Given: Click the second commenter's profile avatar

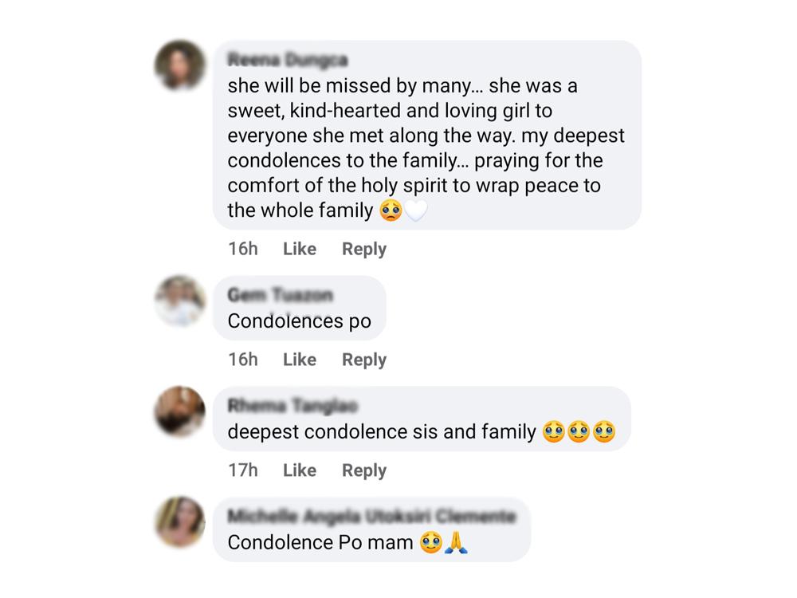Looking at the screenshot, I should 180,301.
